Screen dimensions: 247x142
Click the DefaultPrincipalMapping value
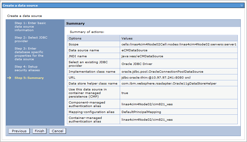[141, 112]
